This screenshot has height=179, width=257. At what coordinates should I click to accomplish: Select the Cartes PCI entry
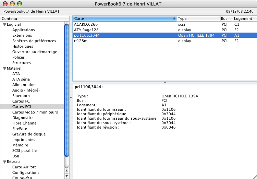(32, 107)
